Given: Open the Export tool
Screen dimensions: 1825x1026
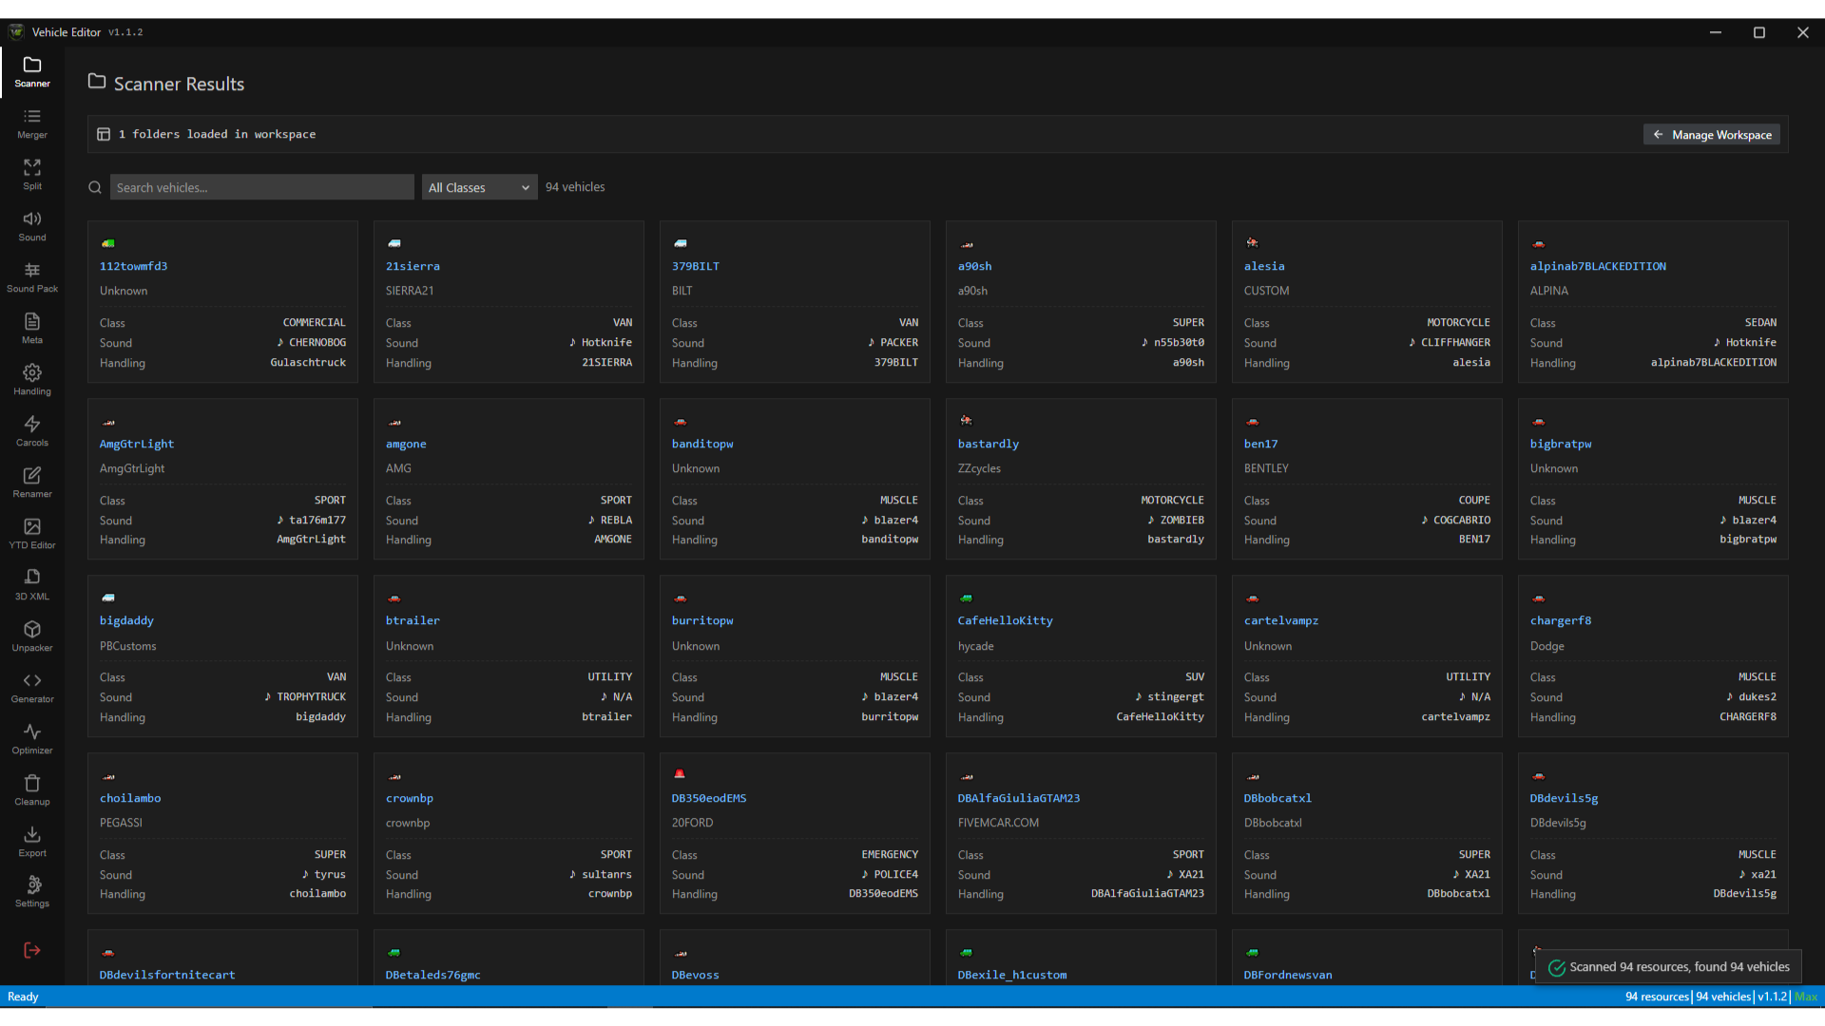Looking at the screenshot, I should (x=32, y=842).
